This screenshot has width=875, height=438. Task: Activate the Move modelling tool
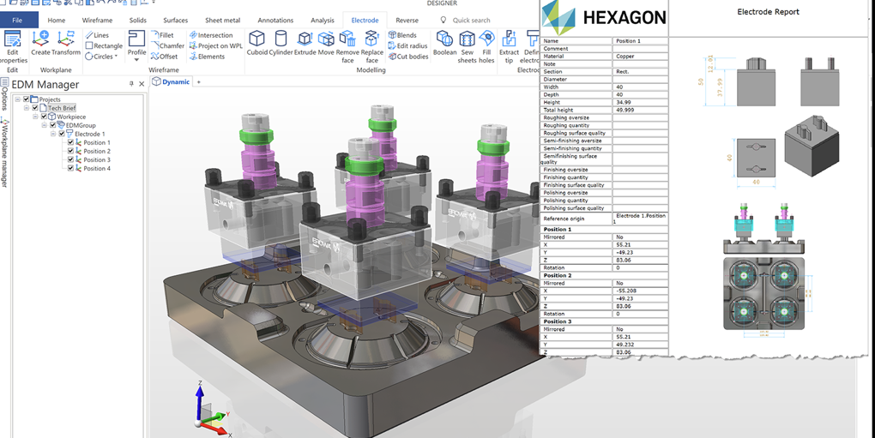coord(326,44)
